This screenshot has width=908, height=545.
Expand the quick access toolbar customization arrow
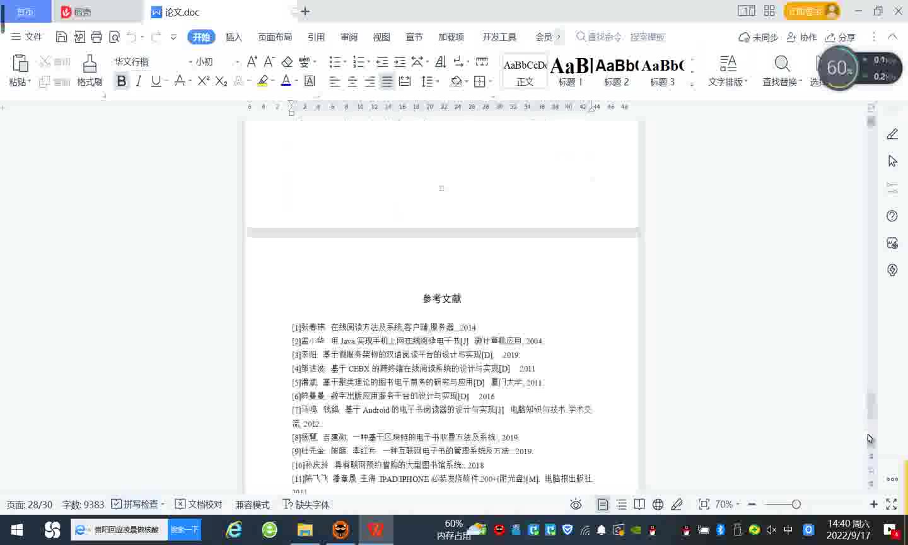click(173, 37)
